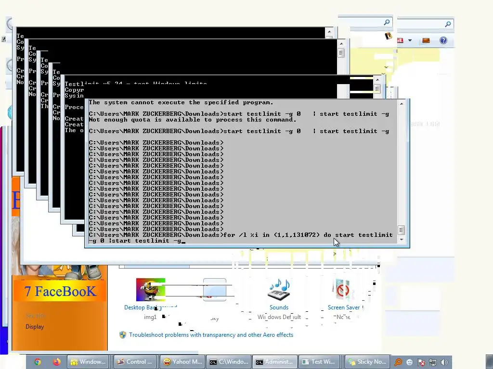This screenshot has width=493, height=369.
Task: Click the scrollbar thumb in the front grey console
Action: (x=401, y=230)
